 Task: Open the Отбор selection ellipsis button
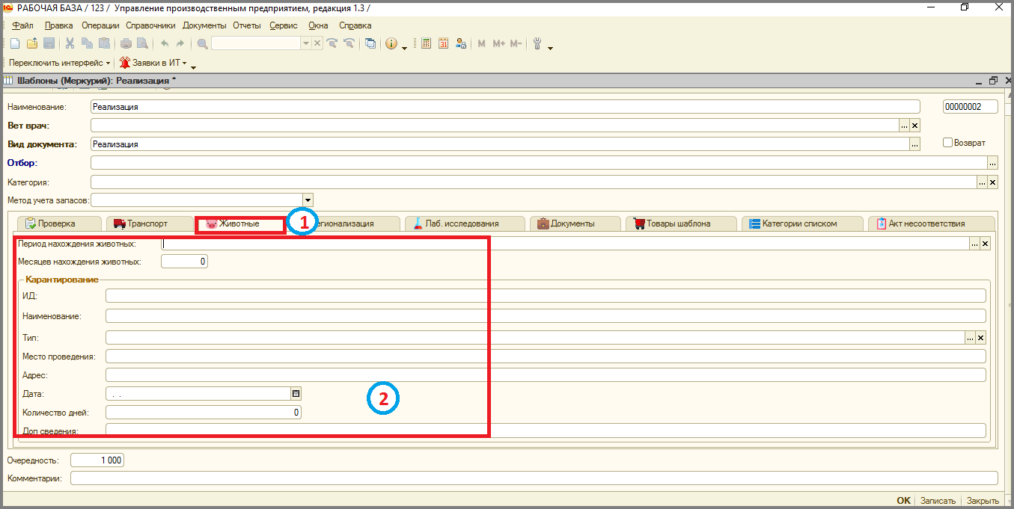993,163
